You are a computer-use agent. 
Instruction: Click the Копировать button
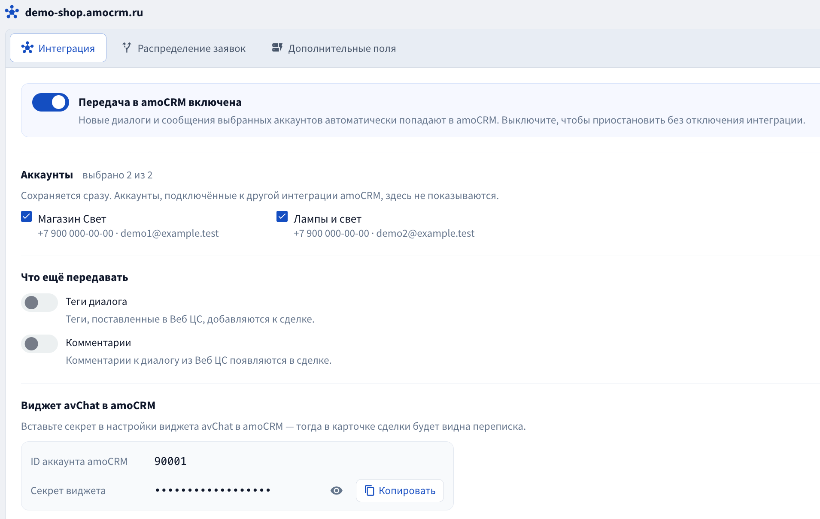[400, 490]
